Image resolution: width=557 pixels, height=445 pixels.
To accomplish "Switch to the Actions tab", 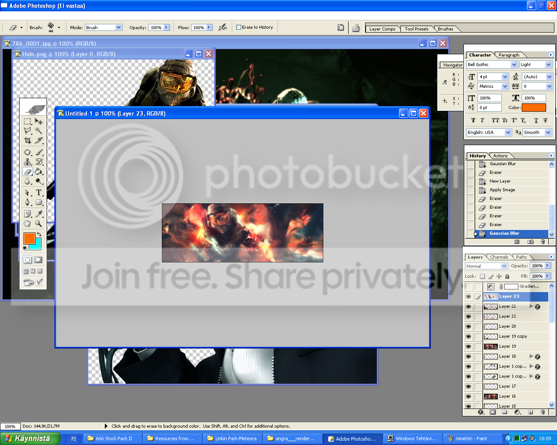I will coord(500,156).
